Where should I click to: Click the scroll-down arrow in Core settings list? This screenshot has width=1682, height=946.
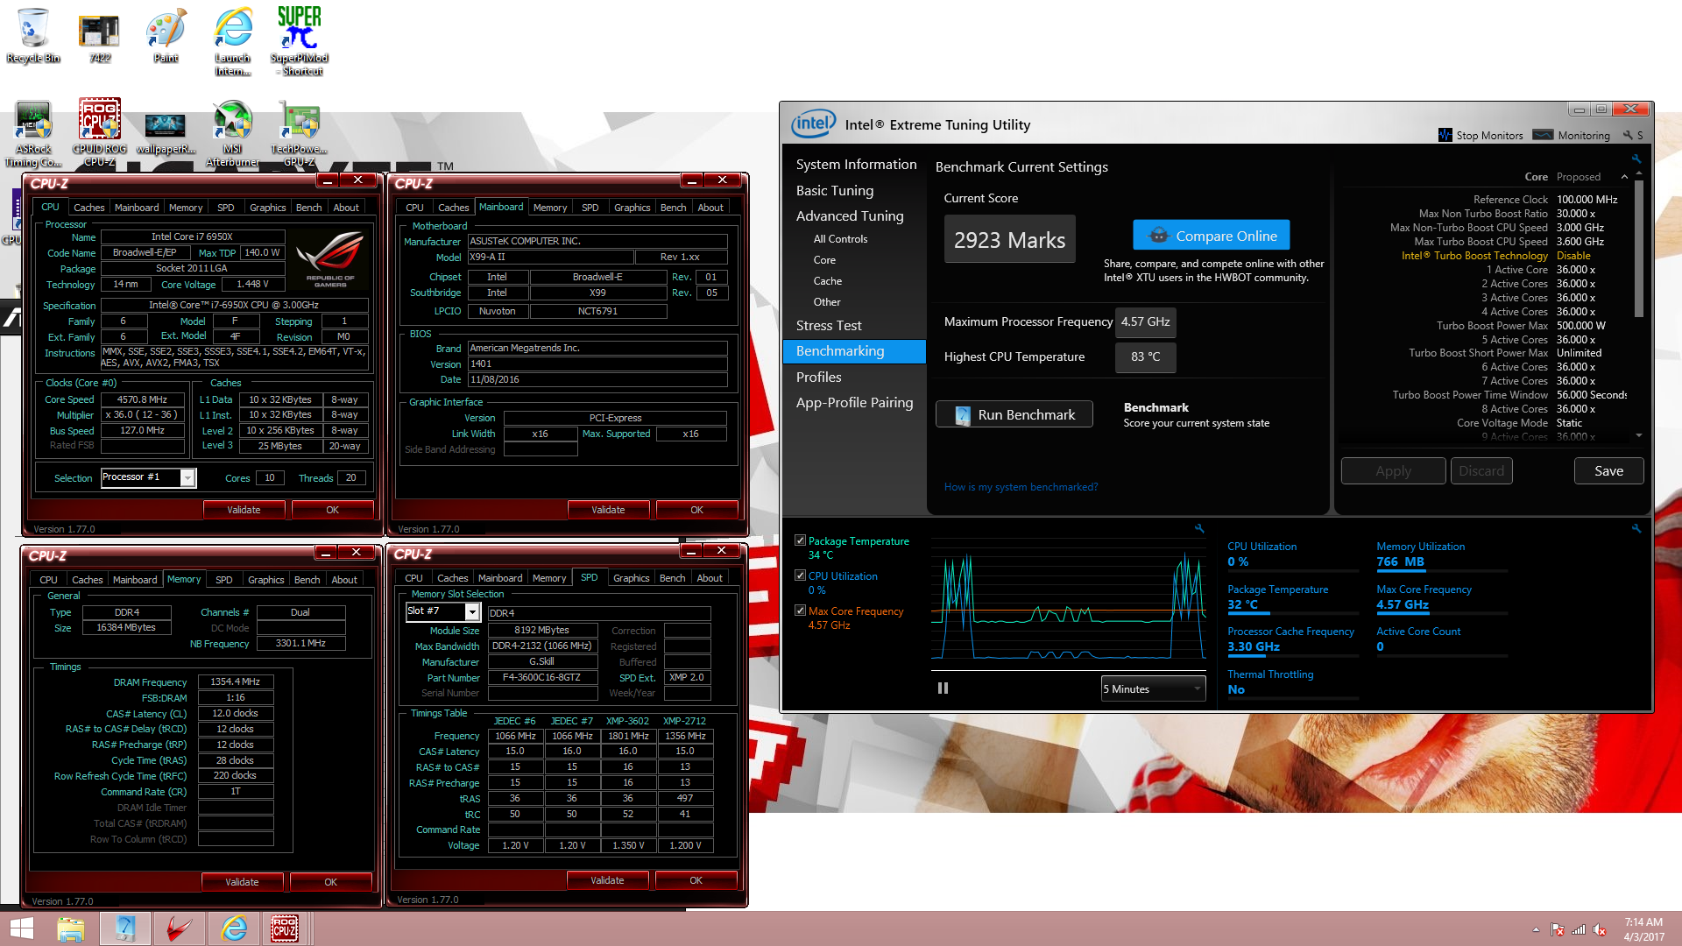click(1638, 435)
